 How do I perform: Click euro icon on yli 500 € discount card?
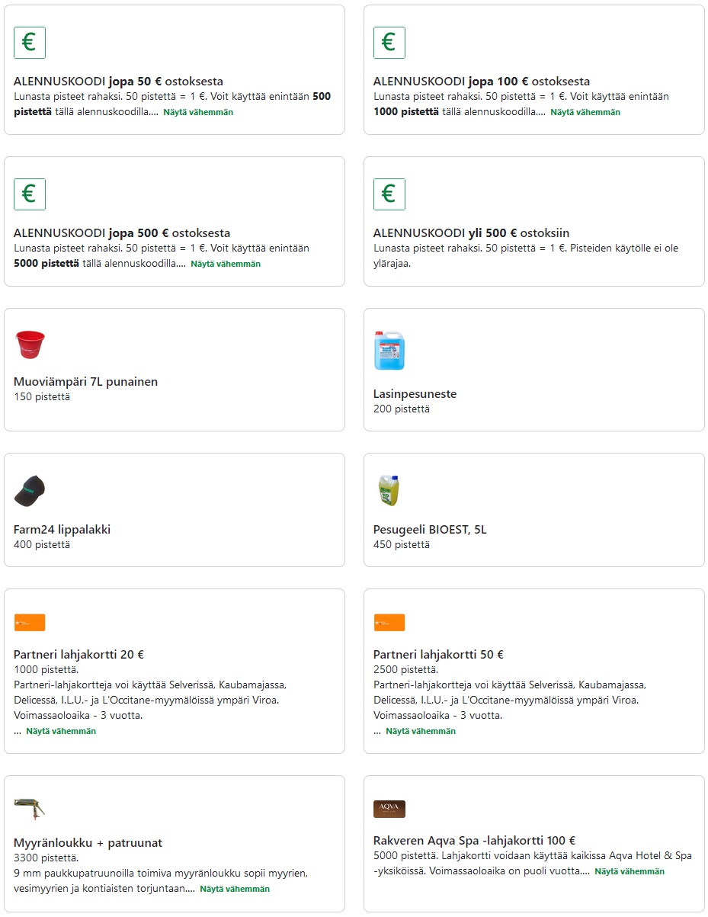(x=389, y=194)
